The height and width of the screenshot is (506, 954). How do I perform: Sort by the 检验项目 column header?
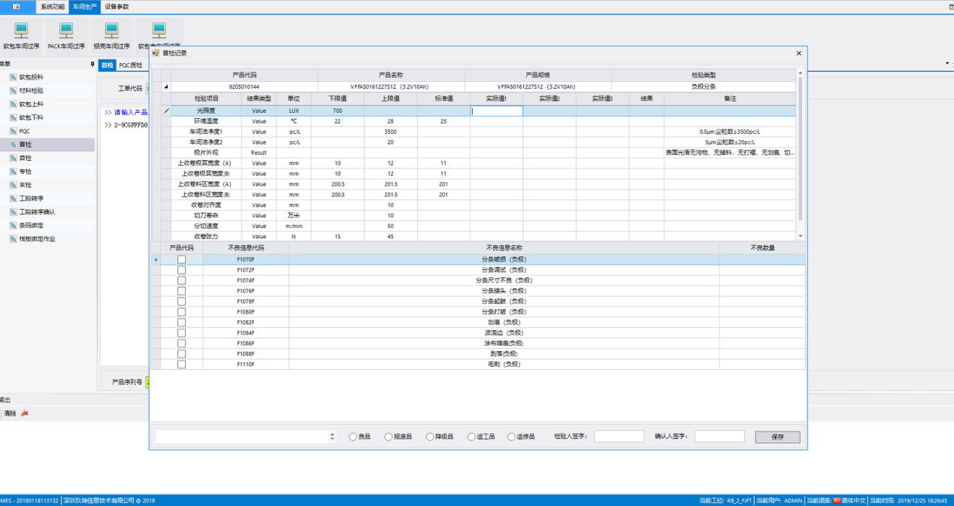point(207,98)
